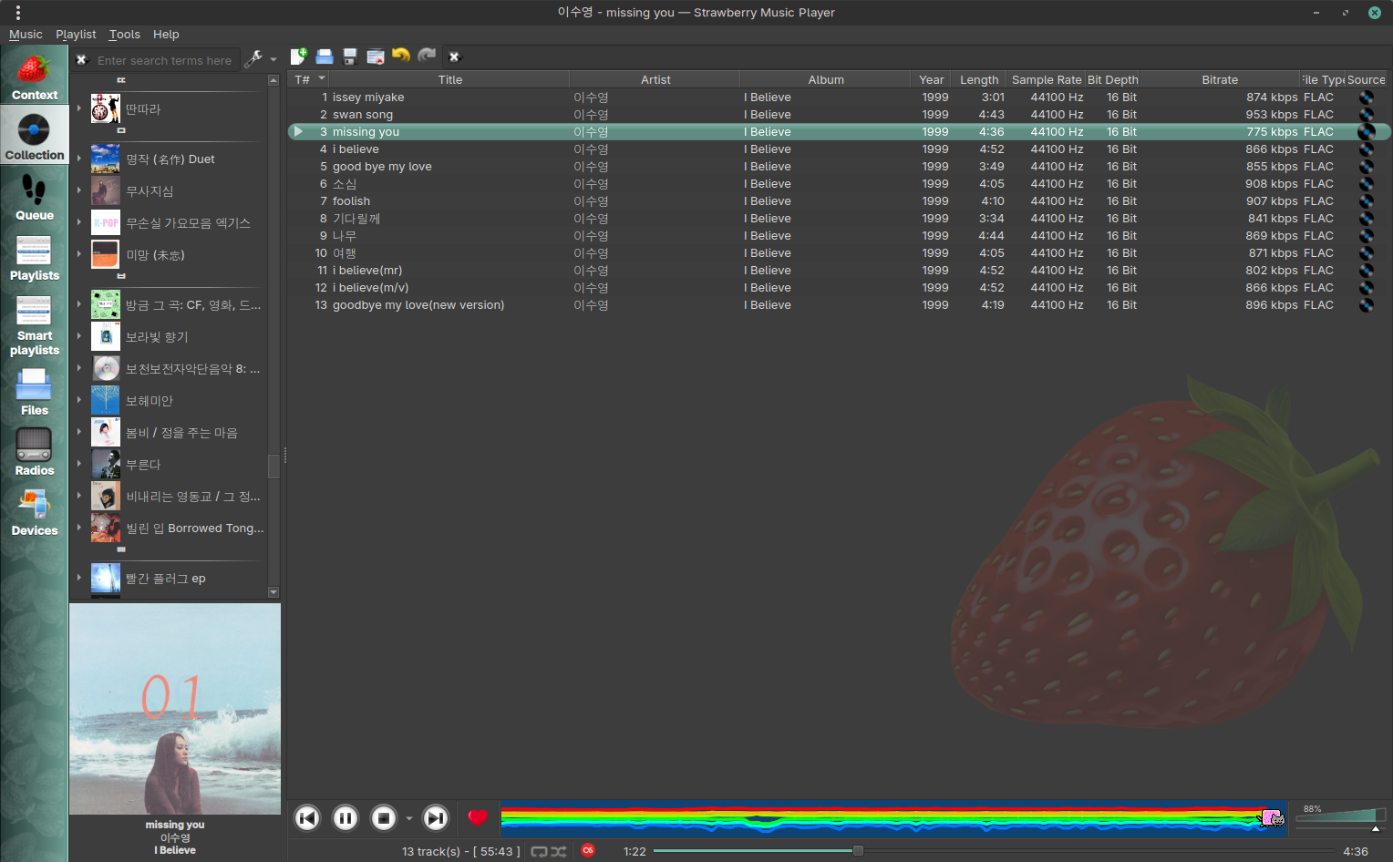Open collection search options wrench dropdown

click(260, 59)
